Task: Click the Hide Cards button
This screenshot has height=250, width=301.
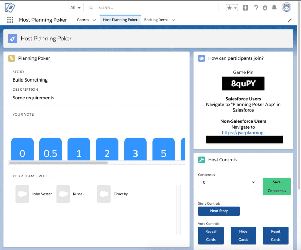Action: (243, 235)
